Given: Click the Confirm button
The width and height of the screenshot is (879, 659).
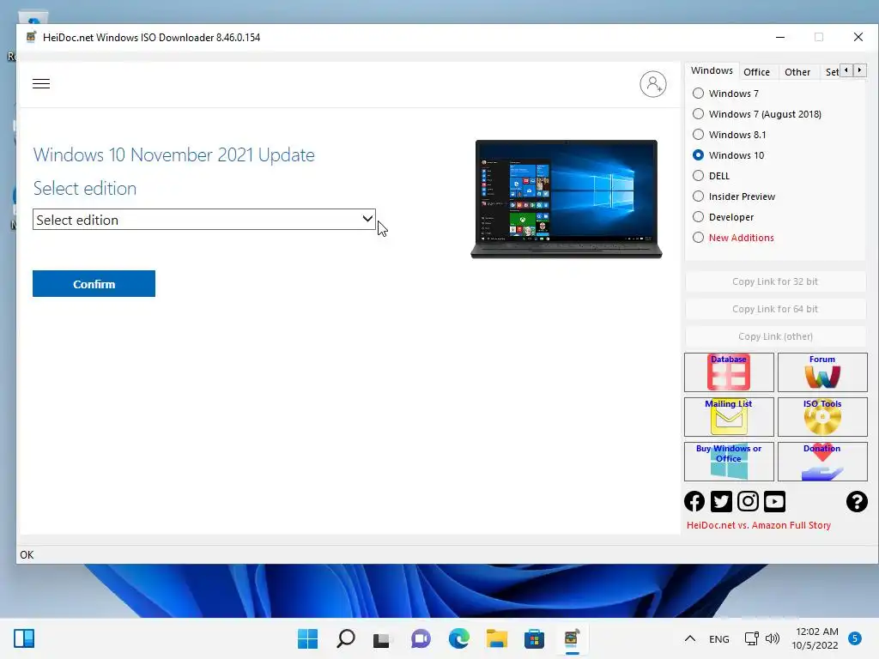Looking at the screenshot, I should coord(94,283).
